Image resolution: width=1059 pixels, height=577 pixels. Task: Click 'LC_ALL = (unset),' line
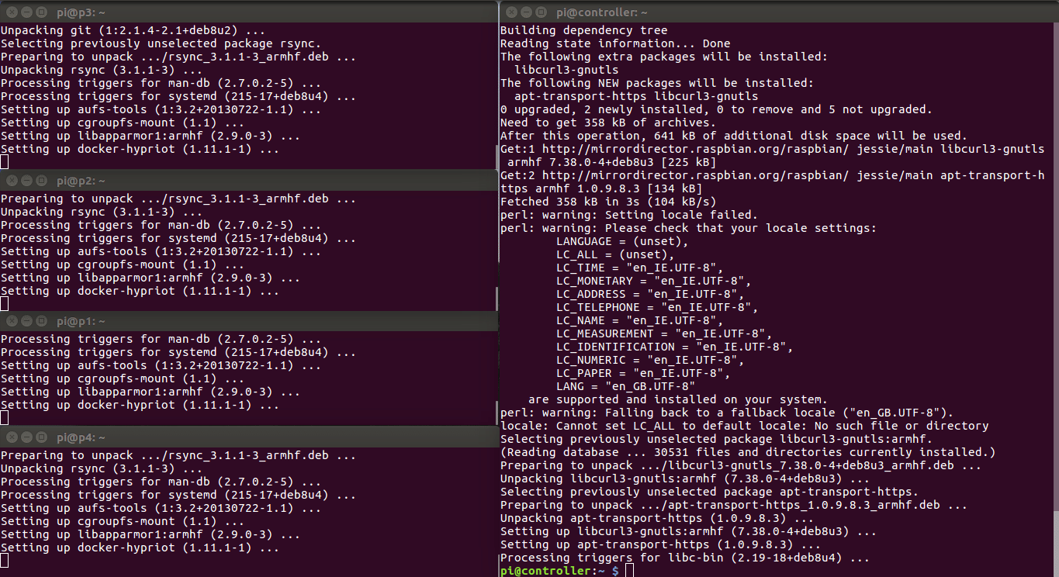pos(615,254)
